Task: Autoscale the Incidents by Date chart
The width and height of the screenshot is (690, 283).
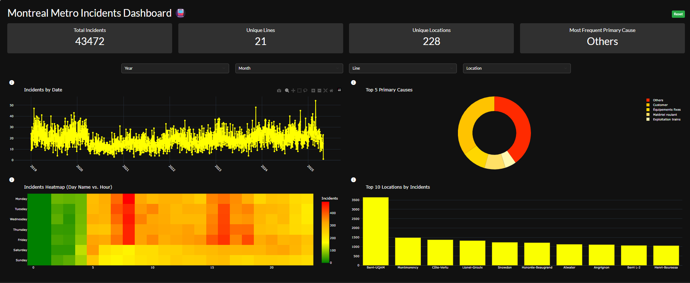Action: click(x=325, y=90)
